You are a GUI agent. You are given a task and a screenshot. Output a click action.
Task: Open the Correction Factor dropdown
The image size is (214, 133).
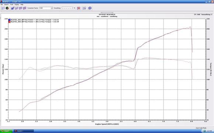[46, 8]
